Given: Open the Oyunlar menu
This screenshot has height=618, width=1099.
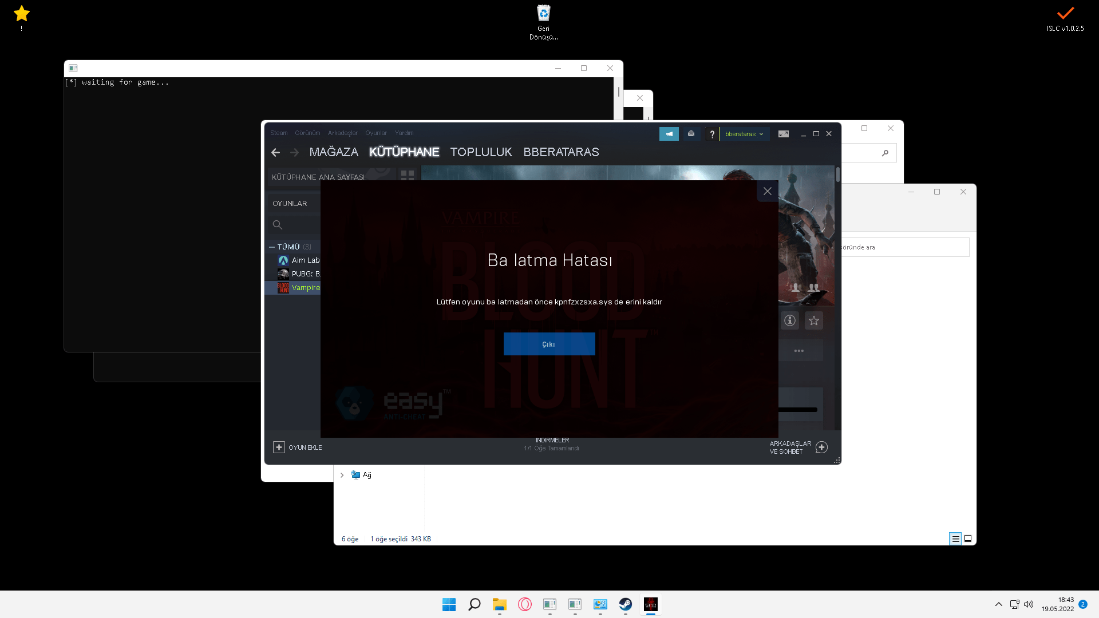Looking at the screenshot, I should (376, 133).
